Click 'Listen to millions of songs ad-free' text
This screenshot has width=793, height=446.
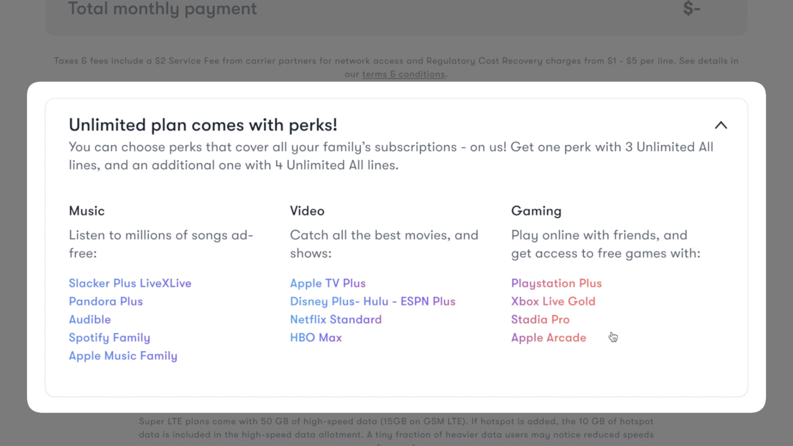pyautogui.click(x=161, y=244)
